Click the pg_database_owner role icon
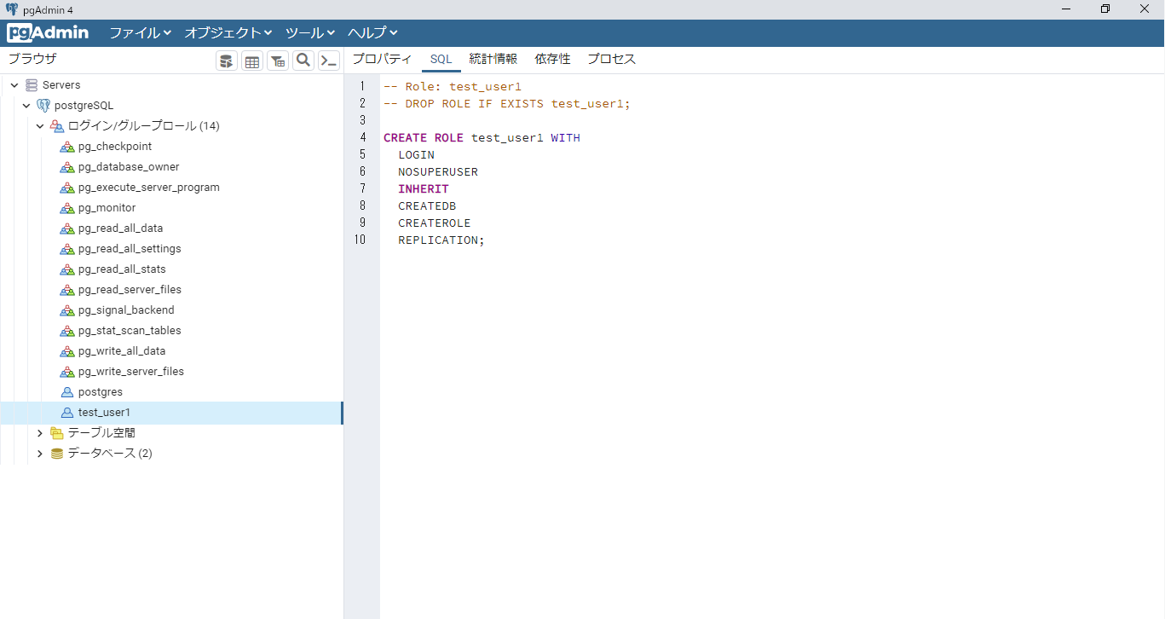Image resolution: width=1165 pixels, height=619 pixels. (67, 167)
